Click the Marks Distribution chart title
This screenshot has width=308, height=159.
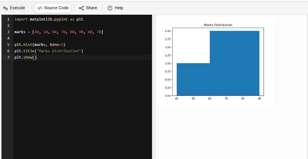(218, 25)
